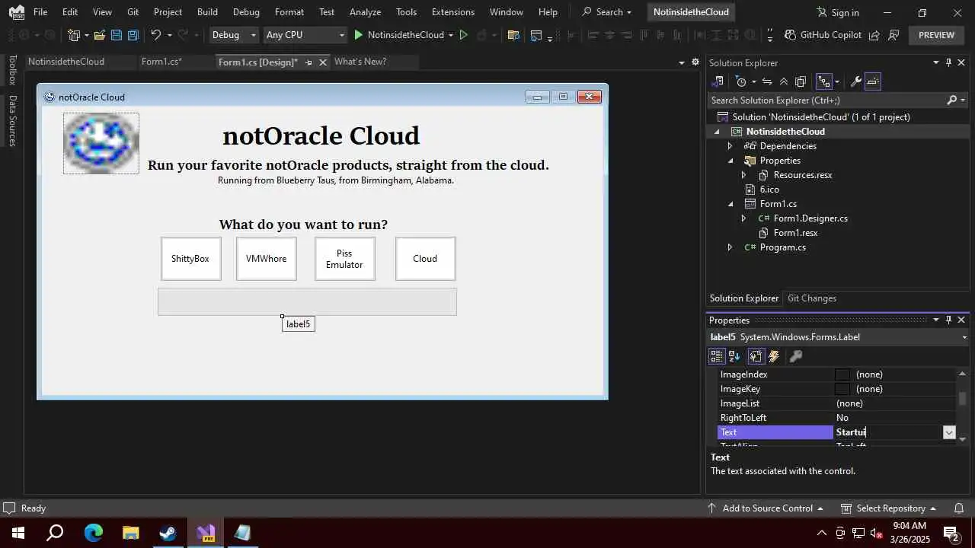
Task: Collapse the Form1.cs node
Action: tap(730, 204)
